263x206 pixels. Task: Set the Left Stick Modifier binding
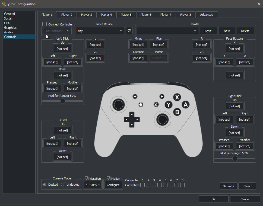coord(73,89)
